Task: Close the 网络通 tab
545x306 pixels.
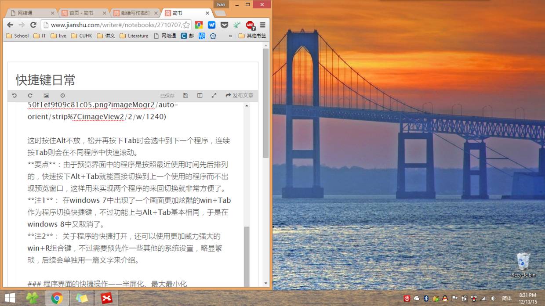Action: click(53, 13)
